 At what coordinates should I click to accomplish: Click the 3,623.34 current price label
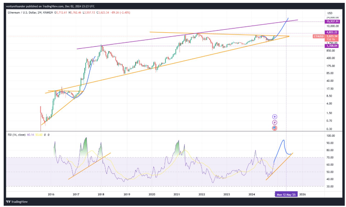(x=332, y=36)
